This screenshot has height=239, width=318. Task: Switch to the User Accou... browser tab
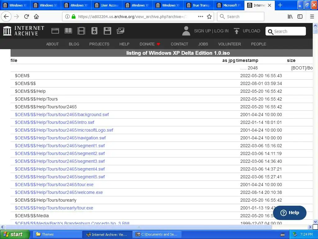[107, 5]
